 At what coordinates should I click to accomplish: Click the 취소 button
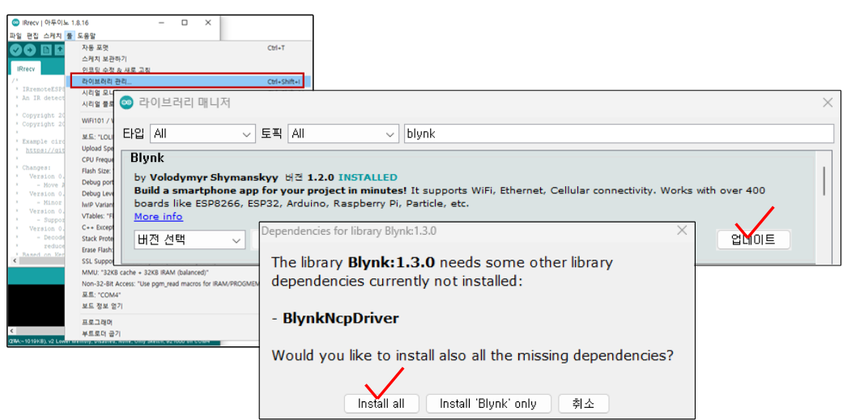click(x=583, y=403)
